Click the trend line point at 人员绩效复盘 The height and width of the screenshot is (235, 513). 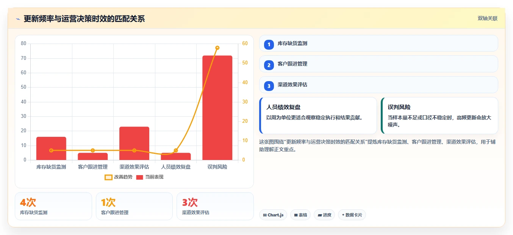(x=176, y=150)
